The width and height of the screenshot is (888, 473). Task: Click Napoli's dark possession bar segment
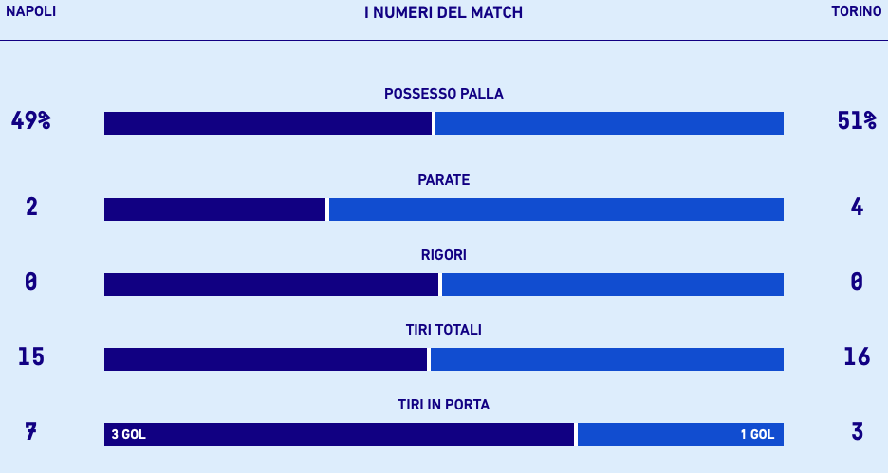pyautogui.click(x=268, y=123)
